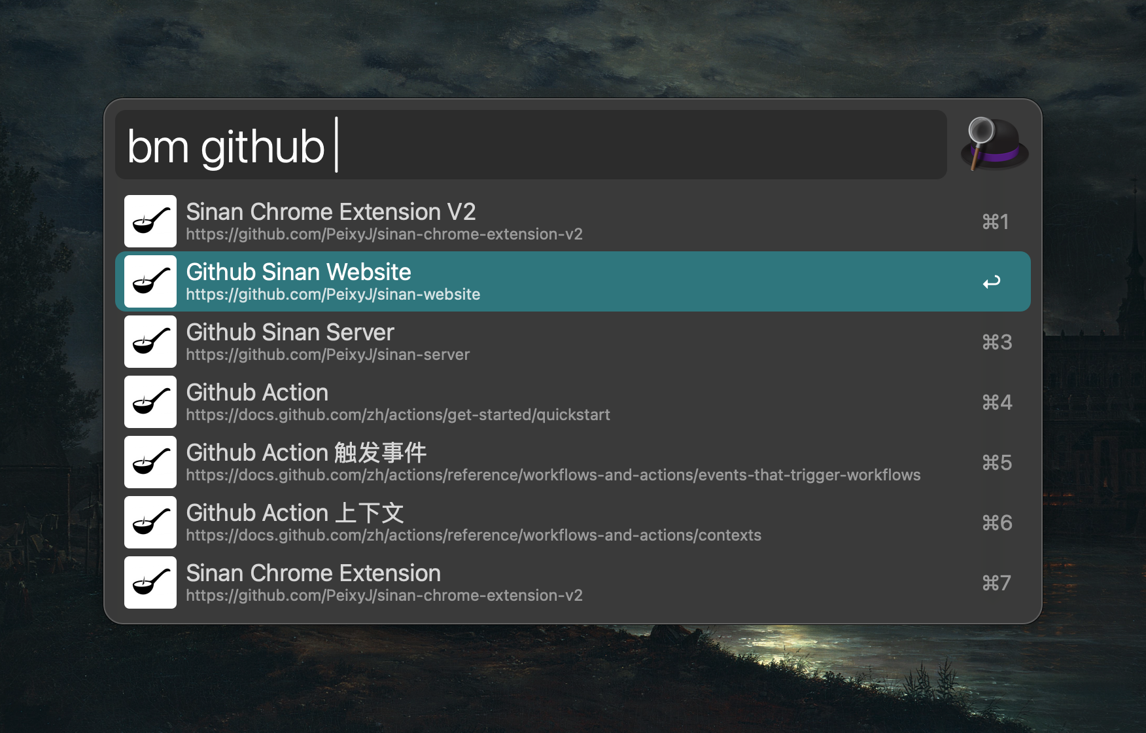Click the sinan-website URL subtitle
Screen dimensions: 1146x733
point(333,295)
